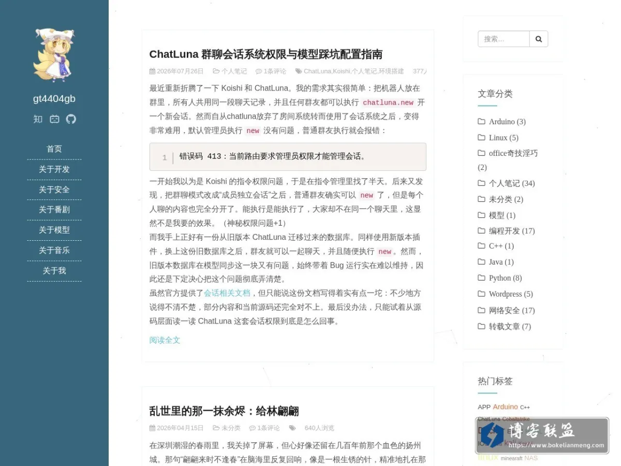Click tag icon on ChatLuna post meta
The image size is (621, 466).
tap(299, 71)
